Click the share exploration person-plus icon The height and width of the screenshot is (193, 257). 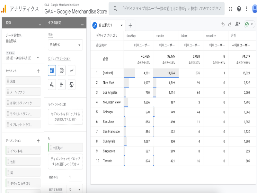point(238,24)
